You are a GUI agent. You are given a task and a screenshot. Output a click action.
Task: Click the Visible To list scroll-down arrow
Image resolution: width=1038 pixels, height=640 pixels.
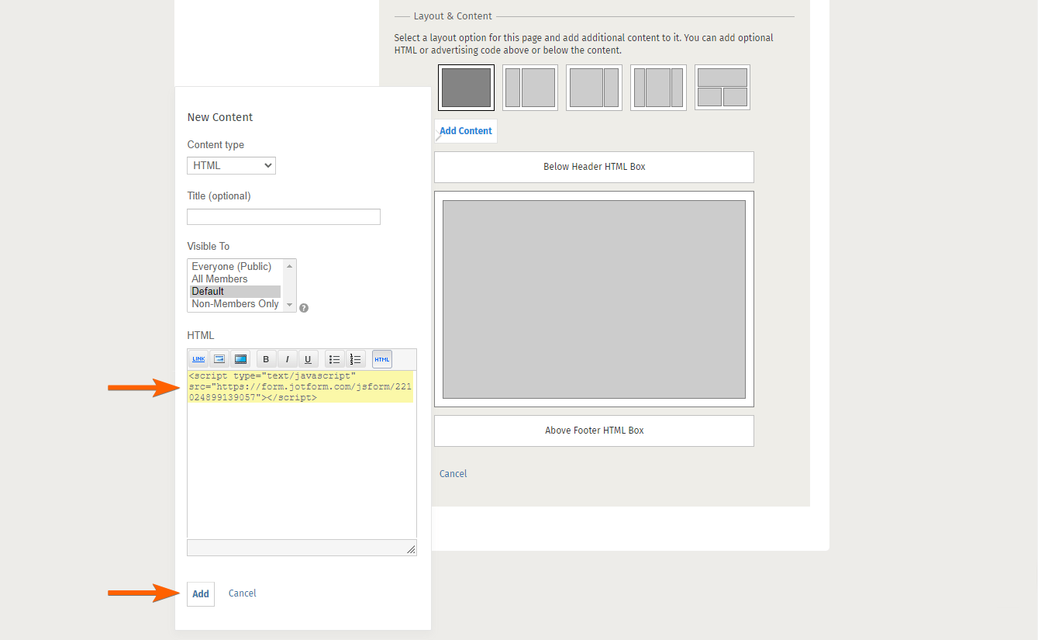tap(290, 305)
